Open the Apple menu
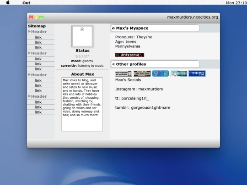 8,3
